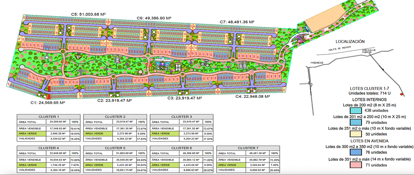Click Cluster 1 vialidades value 4,534.62 M²
This screenshot has width=414, height=175.
click(57, 138)
